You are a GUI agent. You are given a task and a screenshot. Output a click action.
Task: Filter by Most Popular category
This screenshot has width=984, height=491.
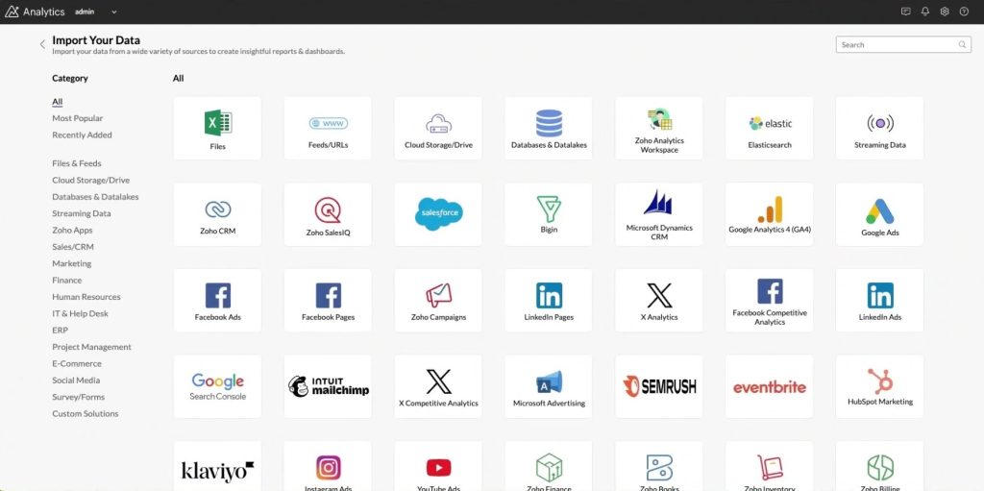point(77,118)
